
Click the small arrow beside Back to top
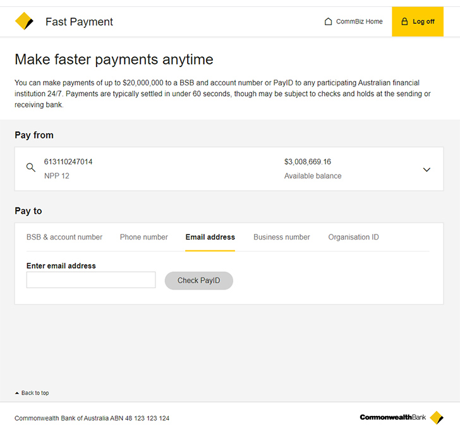point(17,393)
